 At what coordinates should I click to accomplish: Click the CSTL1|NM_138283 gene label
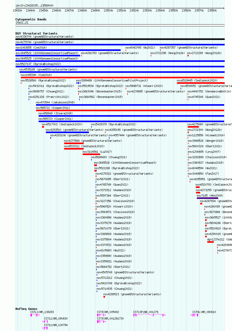[42, 312]
